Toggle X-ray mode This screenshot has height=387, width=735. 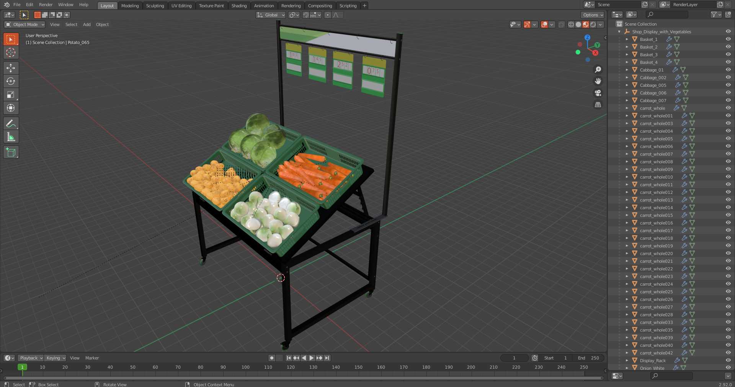click(x=561, y=24)
